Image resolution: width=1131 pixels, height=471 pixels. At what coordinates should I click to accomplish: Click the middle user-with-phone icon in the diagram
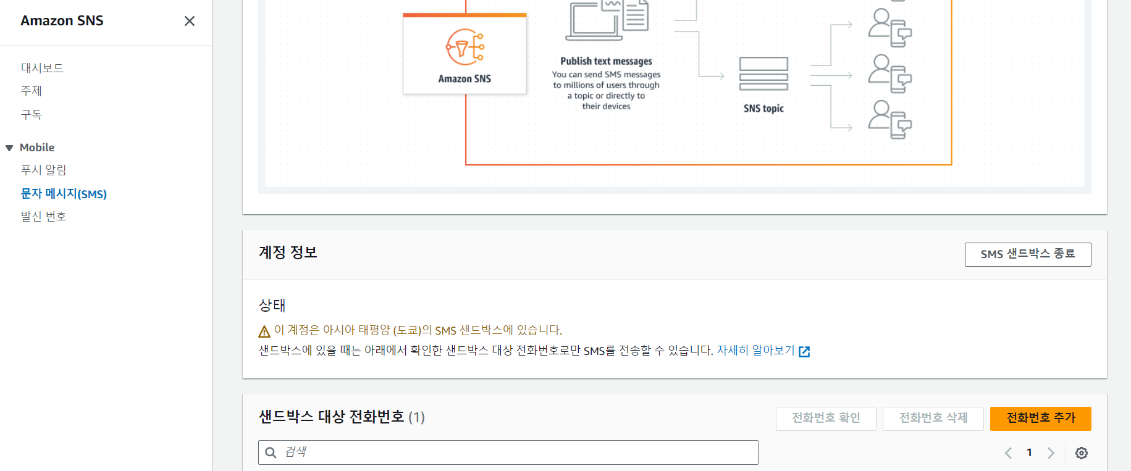point(890,74)
